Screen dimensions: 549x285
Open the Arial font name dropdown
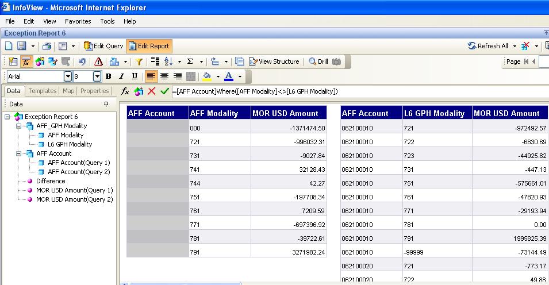click(x=68, y=76)
